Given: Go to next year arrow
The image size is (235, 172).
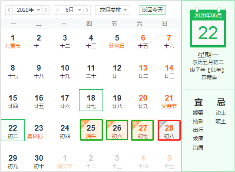Looking at the screenshot, I should (46, 10).
